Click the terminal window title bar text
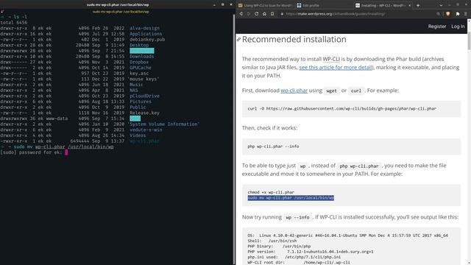 118,4
